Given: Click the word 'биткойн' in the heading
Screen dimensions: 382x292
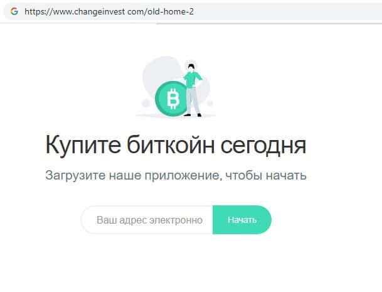Looking at the screenshot, I should point(171,144).
